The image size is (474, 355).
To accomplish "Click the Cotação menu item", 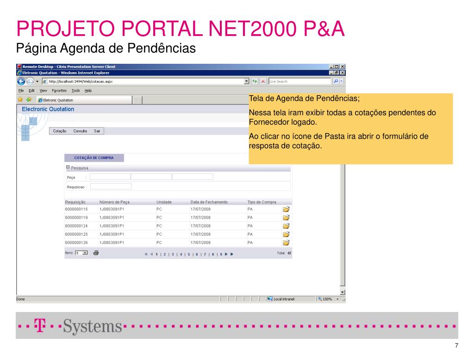I will 60,131.
